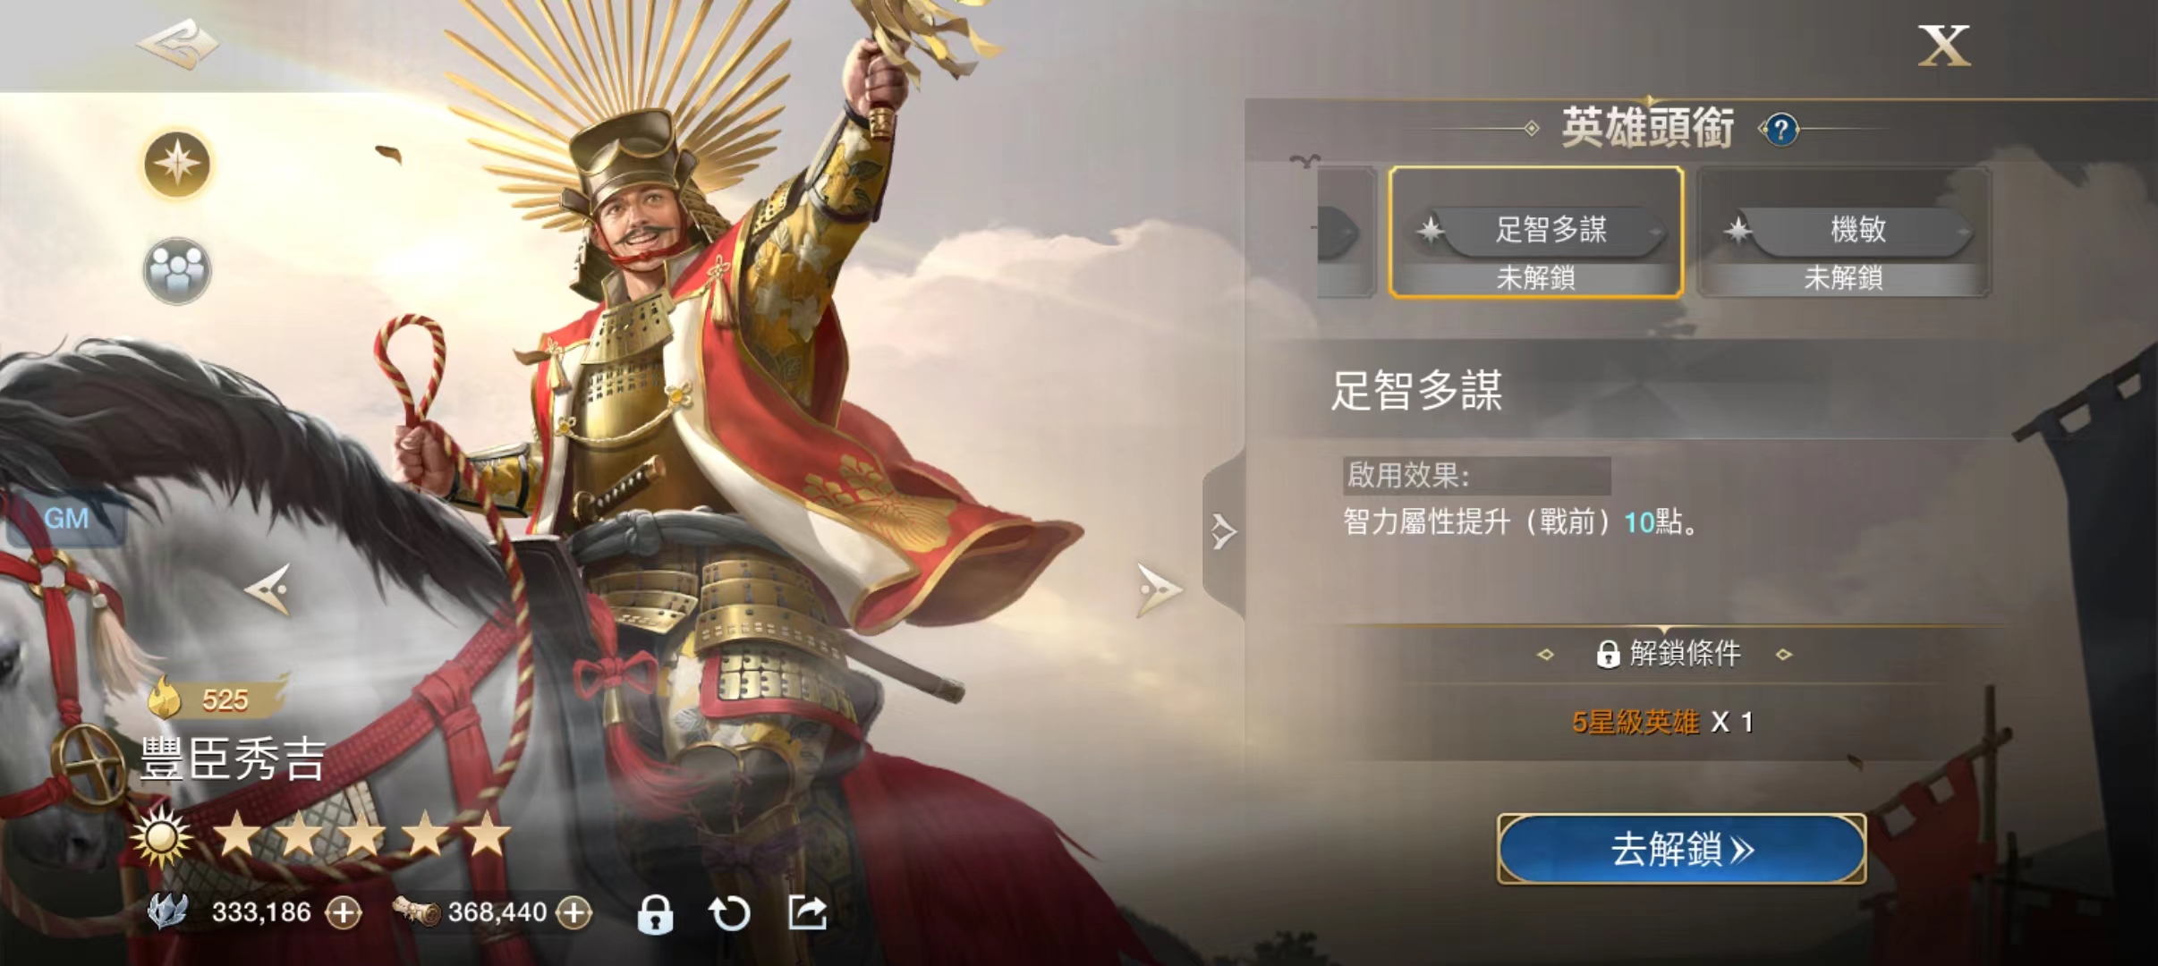Select the partially hidden left title card
This screenshot has width=2158, height=966.
coord(1347,233)
